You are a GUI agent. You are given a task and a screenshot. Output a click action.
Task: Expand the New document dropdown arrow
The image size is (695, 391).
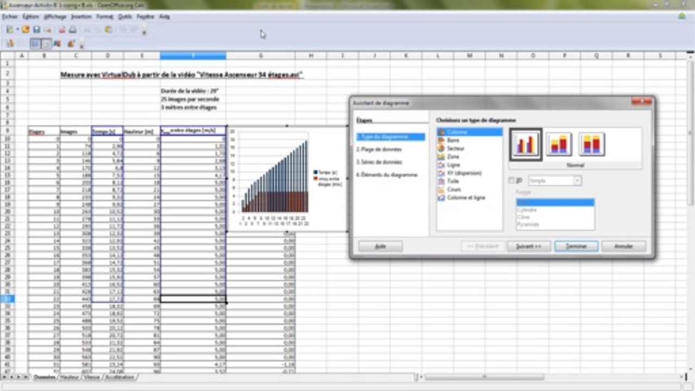pos(17,29)
